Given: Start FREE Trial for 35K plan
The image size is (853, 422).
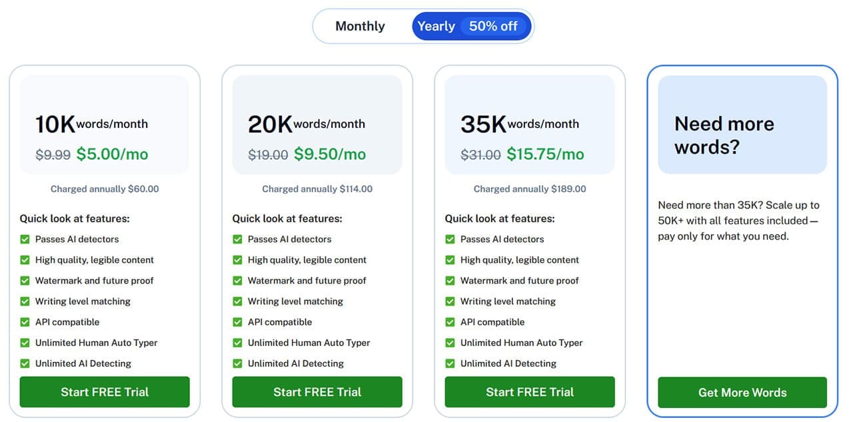Looking at the screenshot, I should pyautogui.click(x=530, y=392).
